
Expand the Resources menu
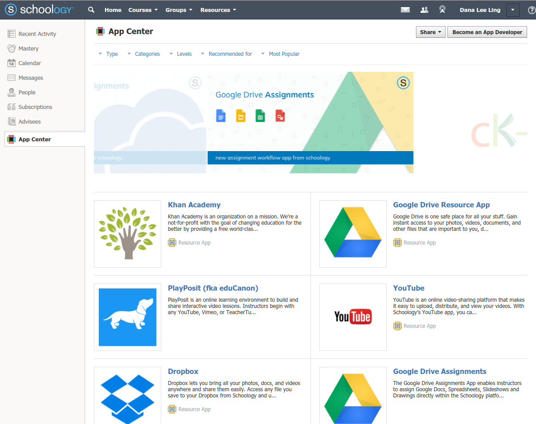[218, 10]
